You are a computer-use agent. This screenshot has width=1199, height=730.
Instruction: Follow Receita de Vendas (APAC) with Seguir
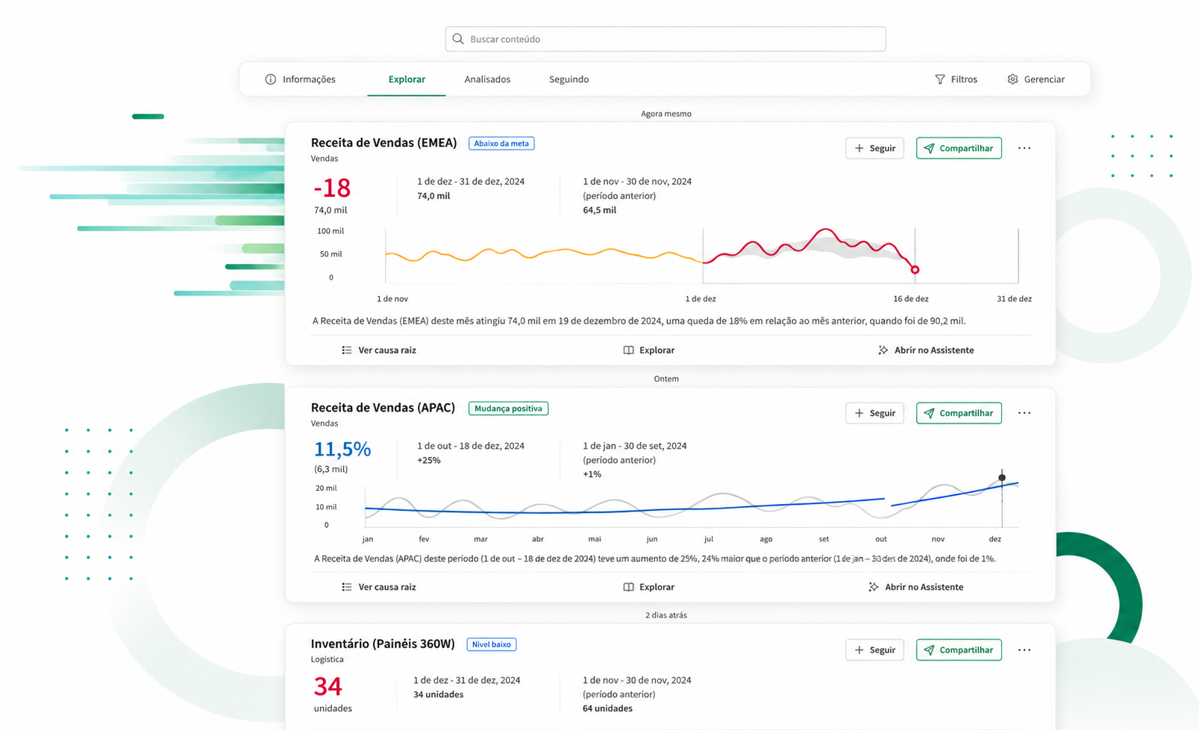click(874, 413)
